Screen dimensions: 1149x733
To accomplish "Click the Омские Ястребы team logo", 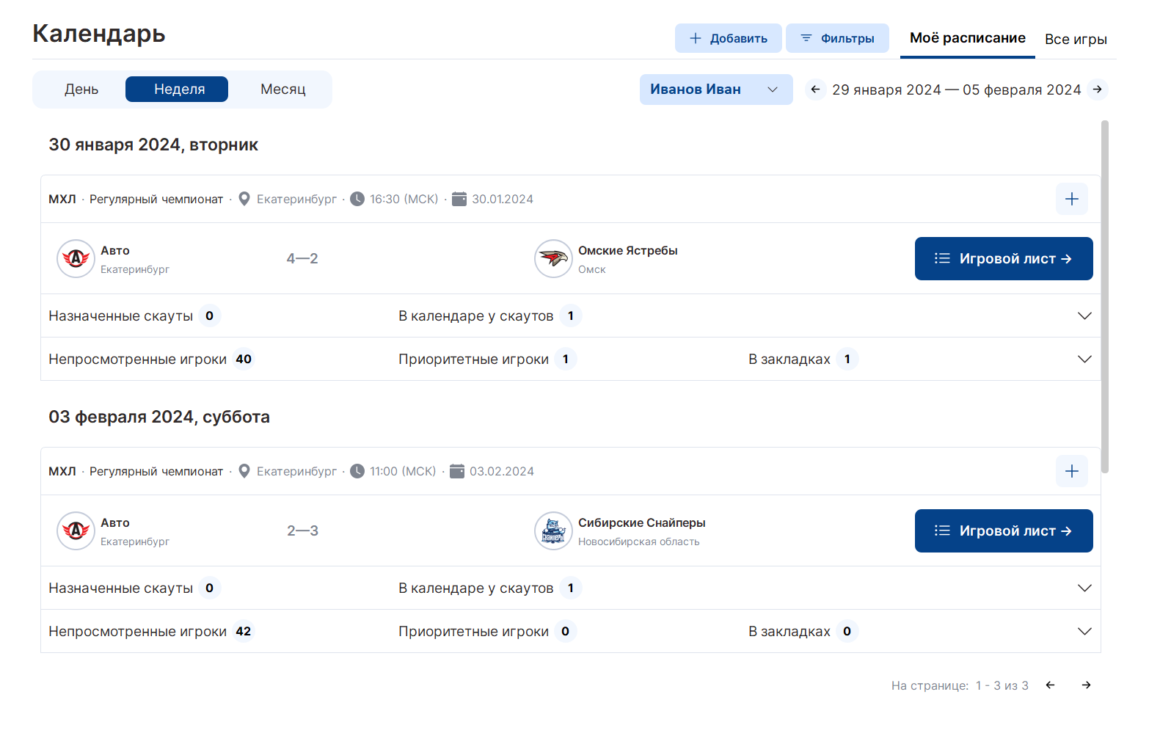I will click(553, 258).
